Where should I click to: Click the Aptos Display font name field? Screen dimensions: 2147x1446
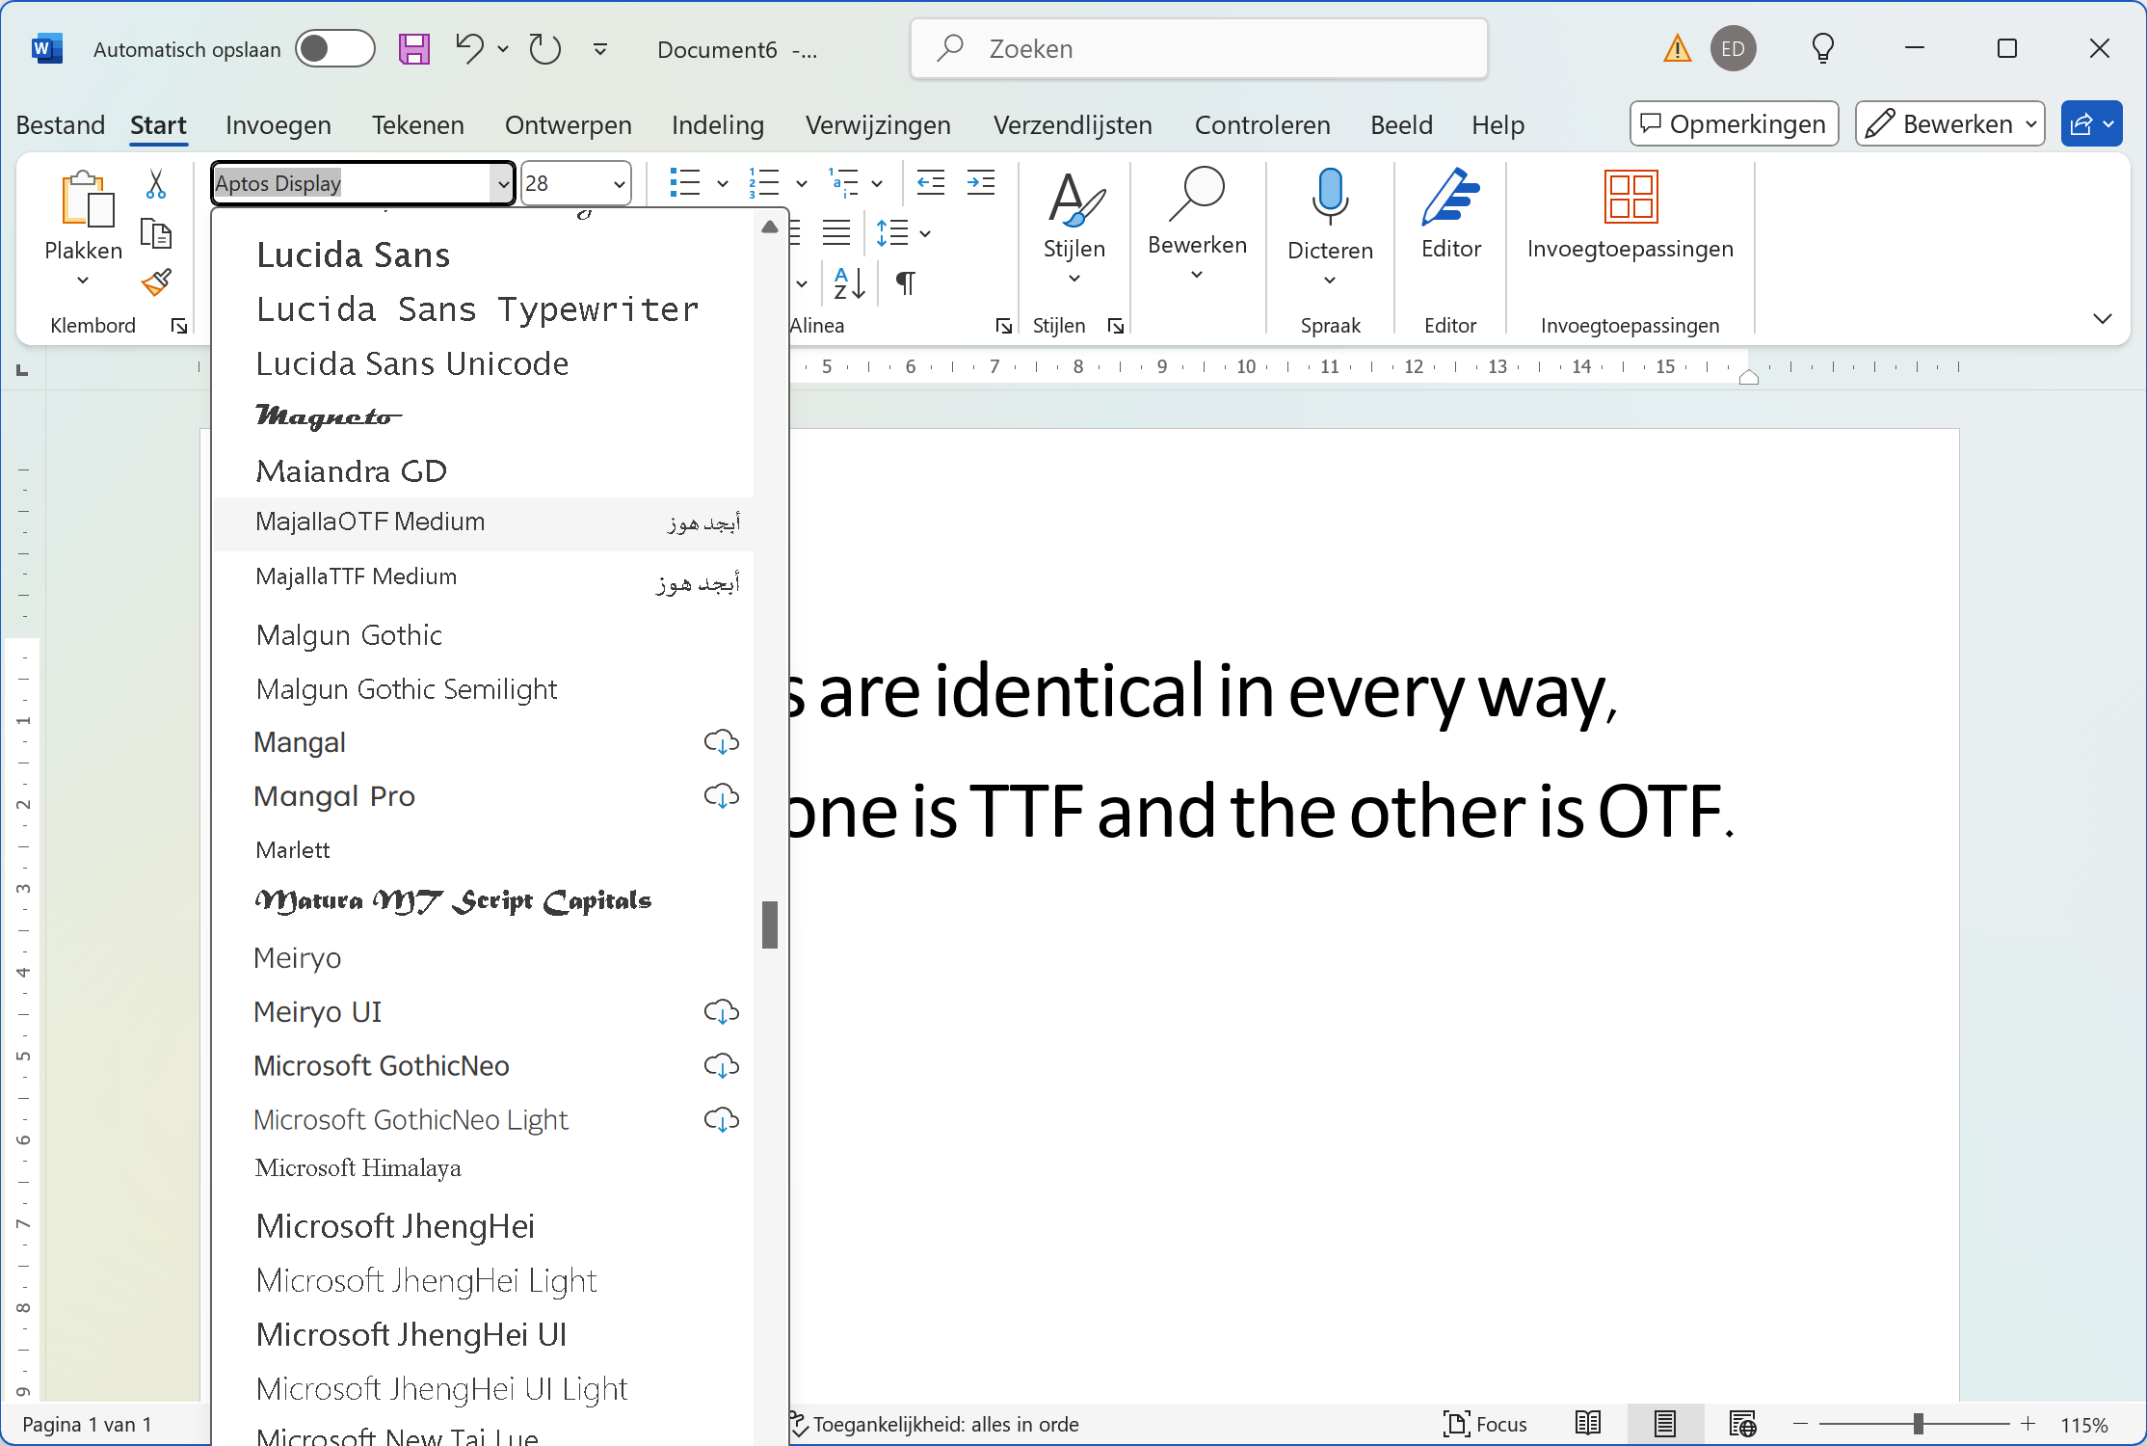[353, 183]
